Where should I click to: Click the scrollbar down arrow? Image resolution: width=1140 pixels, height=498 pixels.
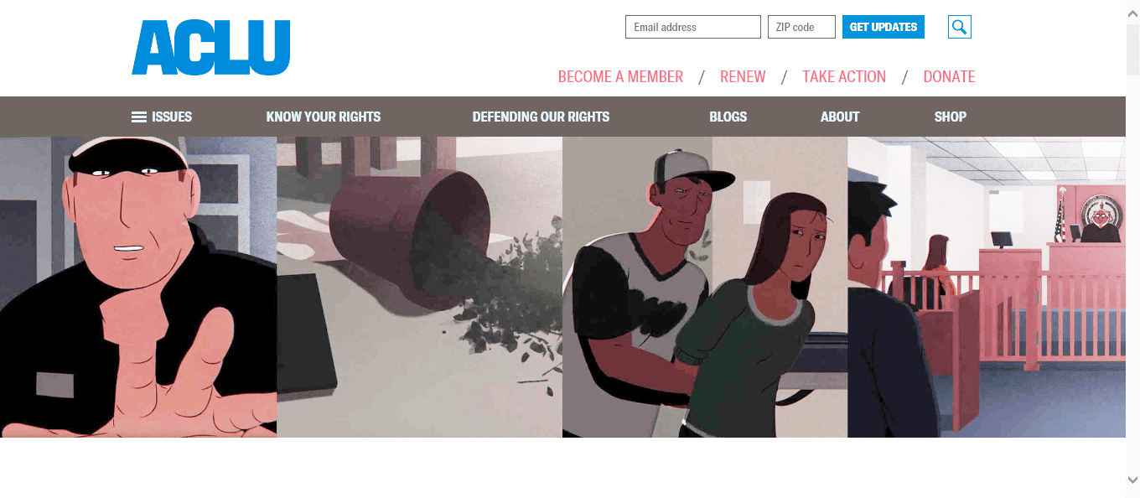(x=1133, y=480)
